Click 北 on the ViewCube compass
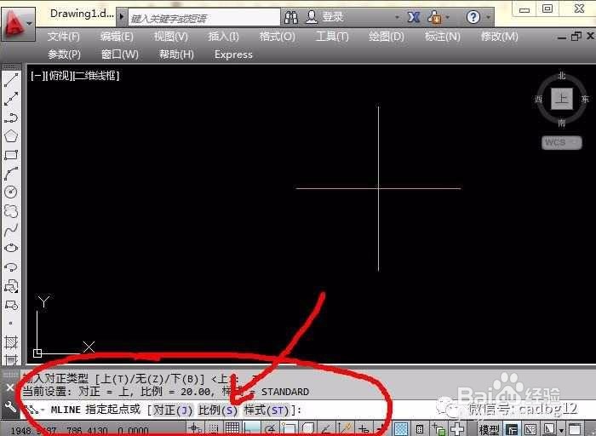Image resolution: width=596 pixels, height=436 pixels. click(x=562, y=76)
